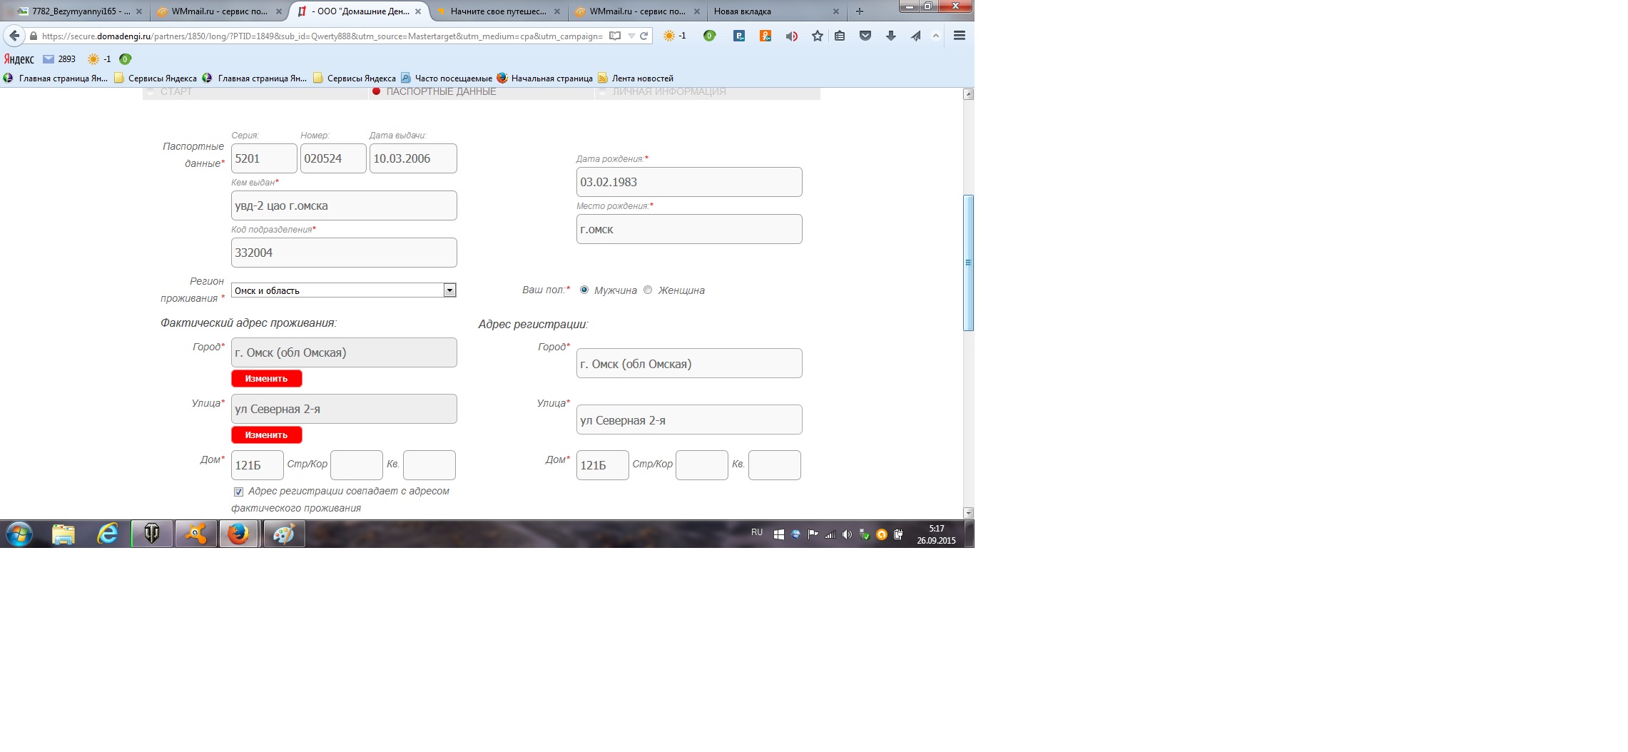Click the Дата выдачи field

click(413, 158)
